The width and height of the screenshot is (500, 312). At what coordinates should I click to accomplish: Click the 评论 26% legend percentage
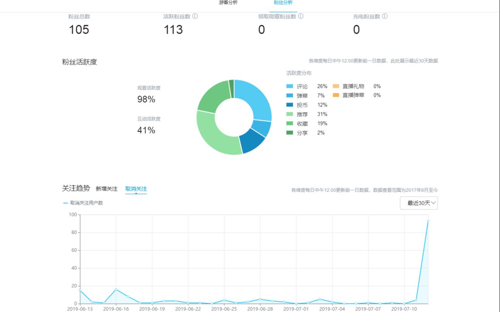(322, 86)
